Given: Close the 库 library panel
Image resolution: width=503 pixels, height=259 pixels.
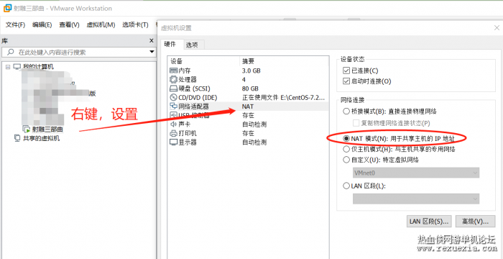Looking at the screenshot, I should 152,40.
